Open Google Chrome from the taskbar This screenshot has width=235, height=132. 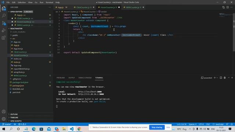click(x=79, y=129)
